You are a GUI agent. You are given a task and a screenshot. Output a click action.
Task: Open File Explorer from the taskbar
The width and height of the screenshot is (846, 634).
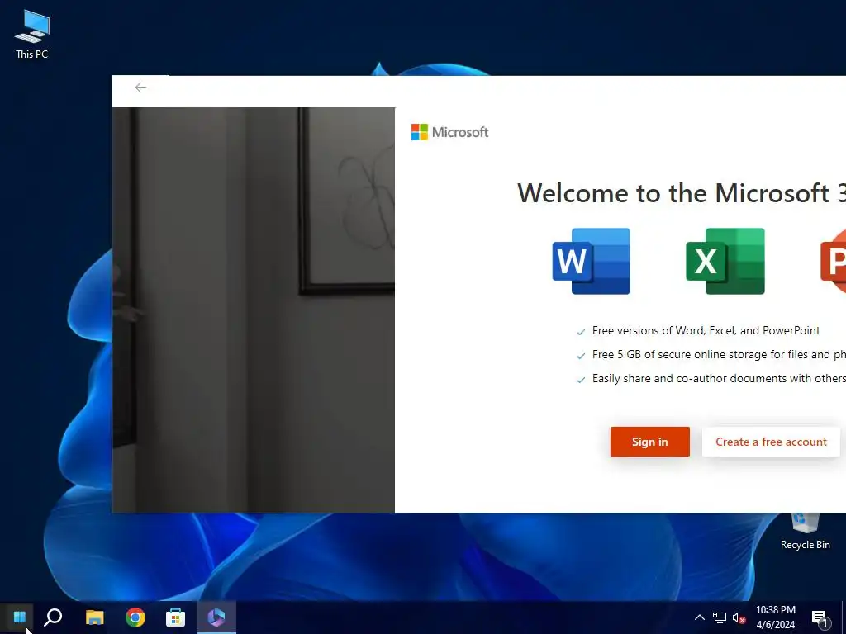pos(94,617)
